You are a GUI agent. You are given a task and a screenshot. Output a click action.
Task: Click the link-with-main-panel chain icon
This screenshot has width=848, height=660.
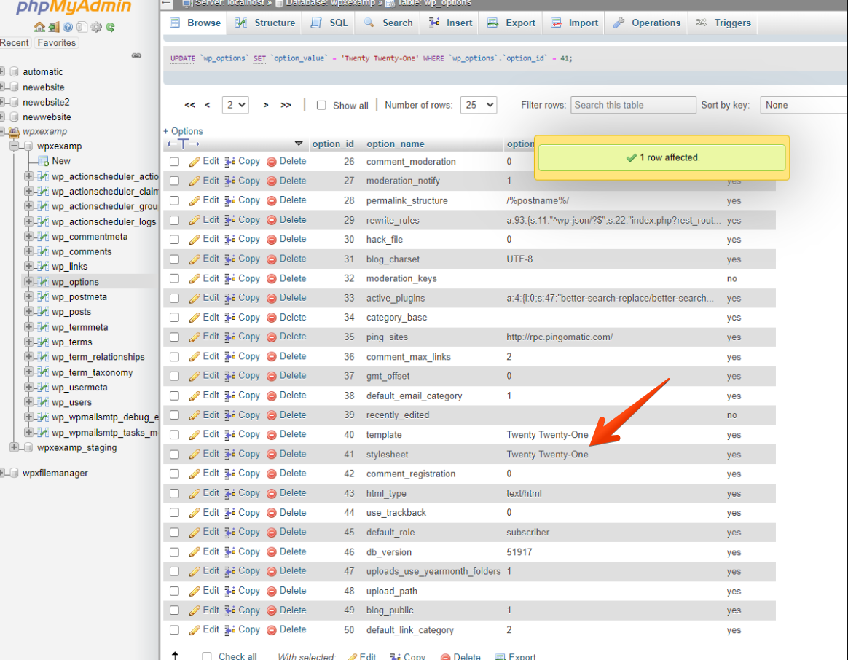click(136, 56)
